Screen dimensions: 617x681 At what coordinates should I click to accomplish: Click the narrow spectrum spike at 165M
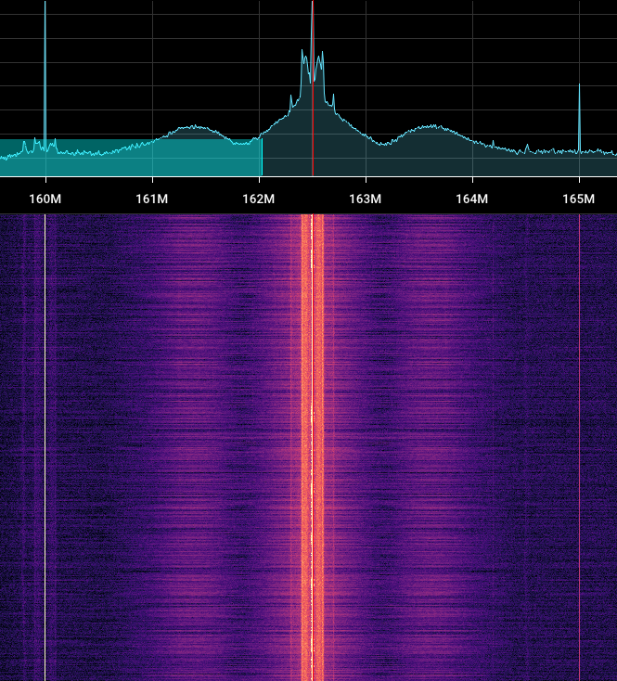[x=579, y=117]
